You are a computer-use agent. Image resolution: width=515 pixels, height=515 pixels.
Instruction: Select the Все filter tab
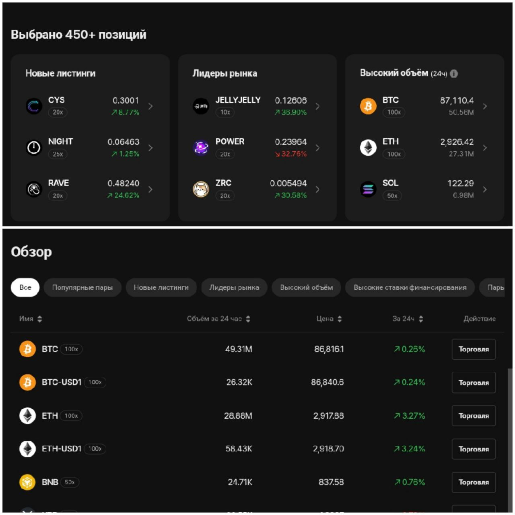(25, 288)
